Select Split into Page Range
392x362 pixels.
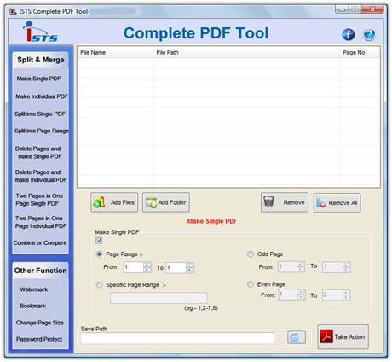coord(42,131)
